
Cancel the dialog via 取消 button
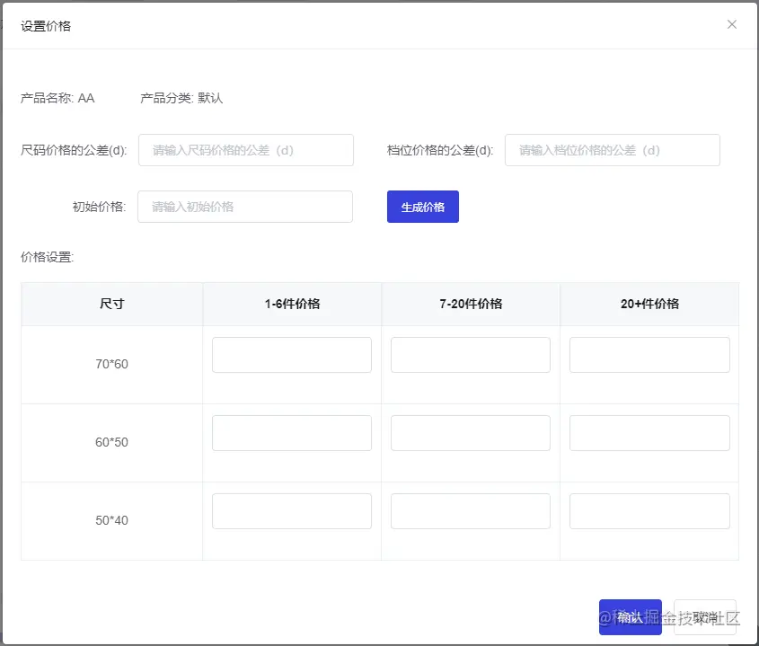pyautogui.click(x=705, y=617)
